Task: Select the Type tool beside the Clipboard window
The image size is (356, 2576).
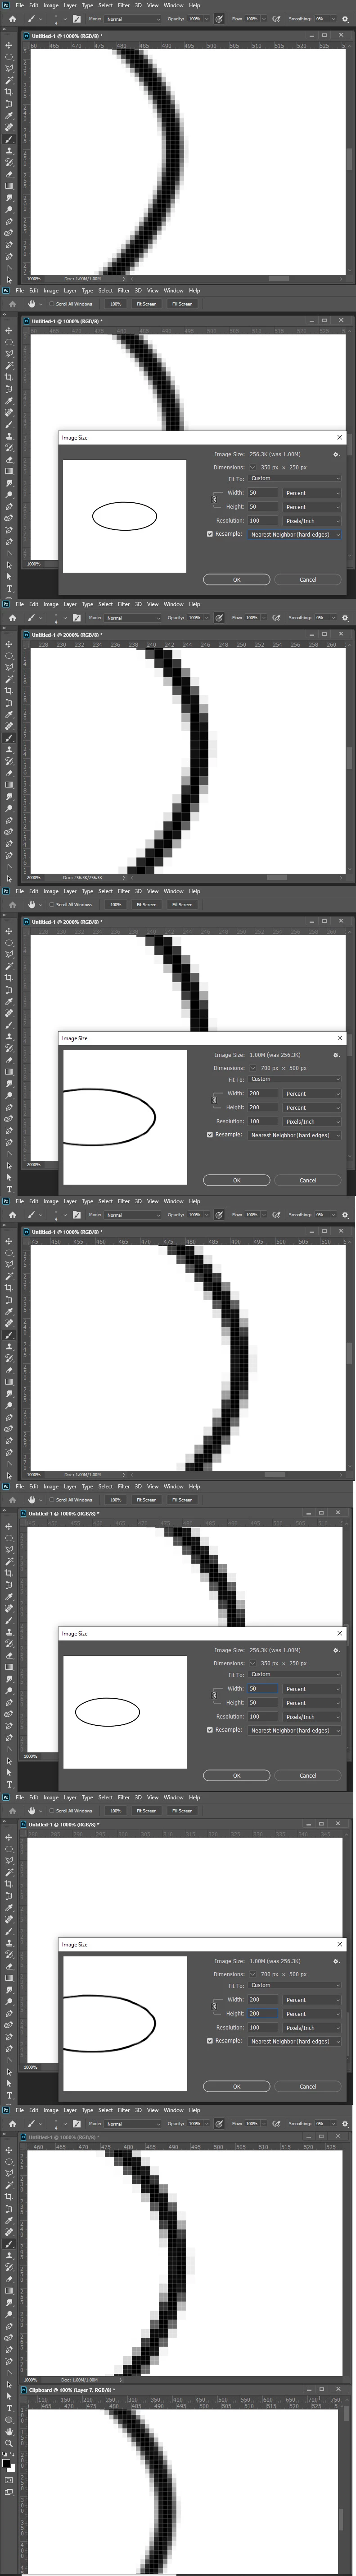Action: tap(9, 2409)
